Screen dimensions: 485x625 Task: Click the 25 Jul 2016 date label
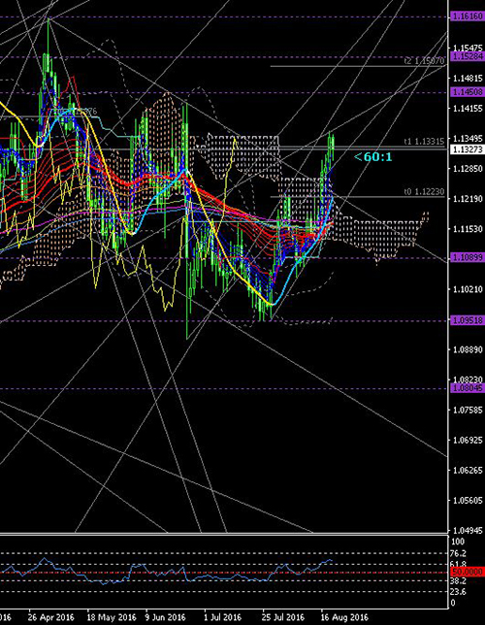283,617
